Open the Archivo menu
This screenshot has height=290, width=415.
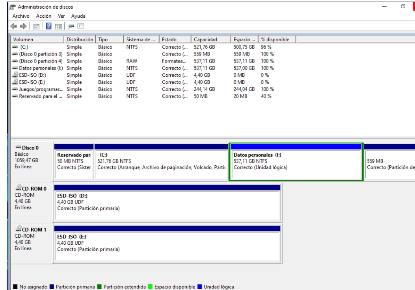(22, 16)
